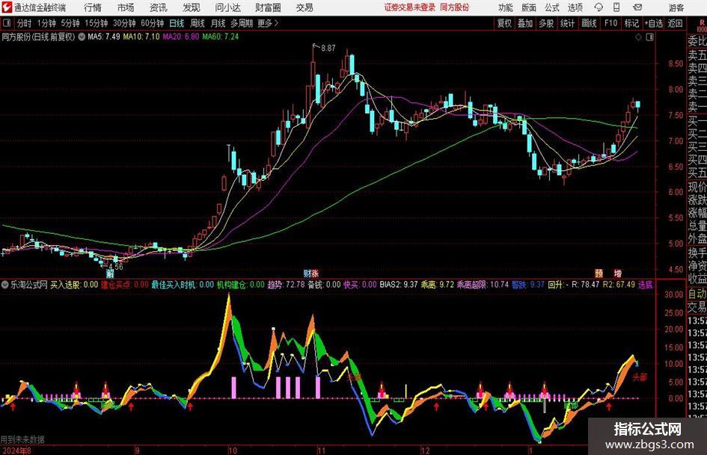Image resolution: width=707 pixels, height=455 pixels.
Task: Click the MA5: 7.49 indicator value
Action: [104, 37]
